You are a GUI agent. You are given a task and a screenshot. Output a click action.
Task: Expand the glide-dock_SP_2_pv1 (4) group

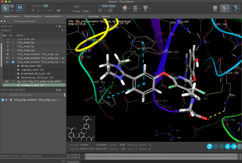(x=19, y=74)
